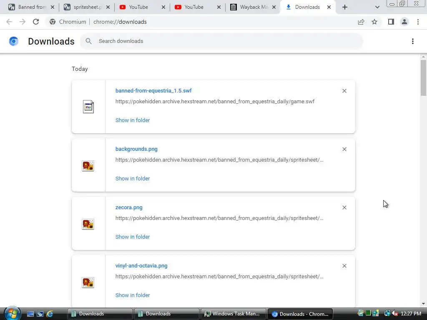427x320 pixels.
Task: Click the search magnifier icon in downloads
Action: [x=88, y=41]
